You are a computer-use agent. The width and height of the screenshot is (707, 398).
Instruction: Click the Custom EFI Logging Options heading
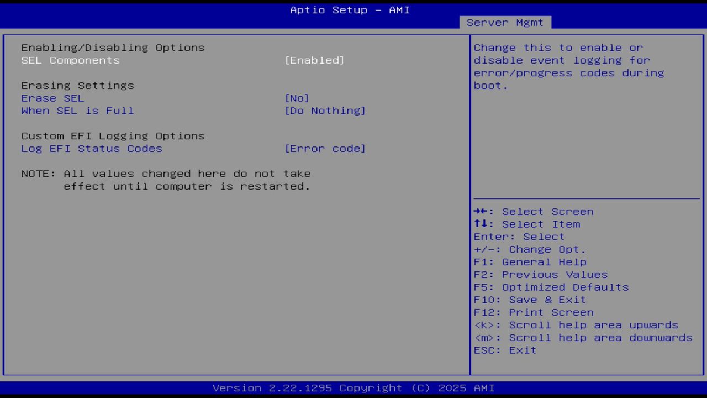coord(113,135)
